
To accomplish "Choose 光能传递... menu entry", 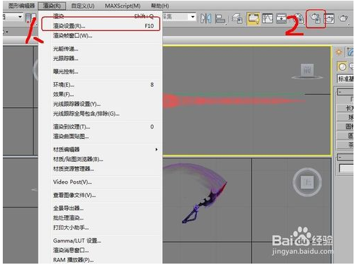I will pyautogui.click(x=101, y=48).
